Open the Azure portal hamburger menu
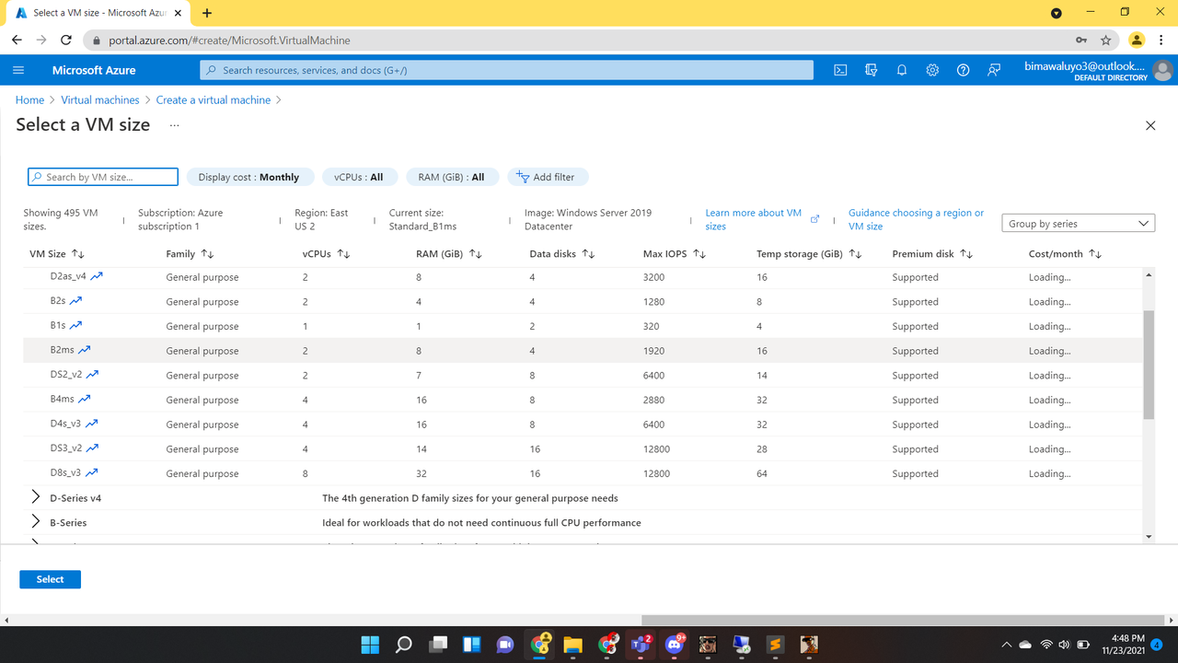Screen dimensions: 1178x663 (18, 70)
